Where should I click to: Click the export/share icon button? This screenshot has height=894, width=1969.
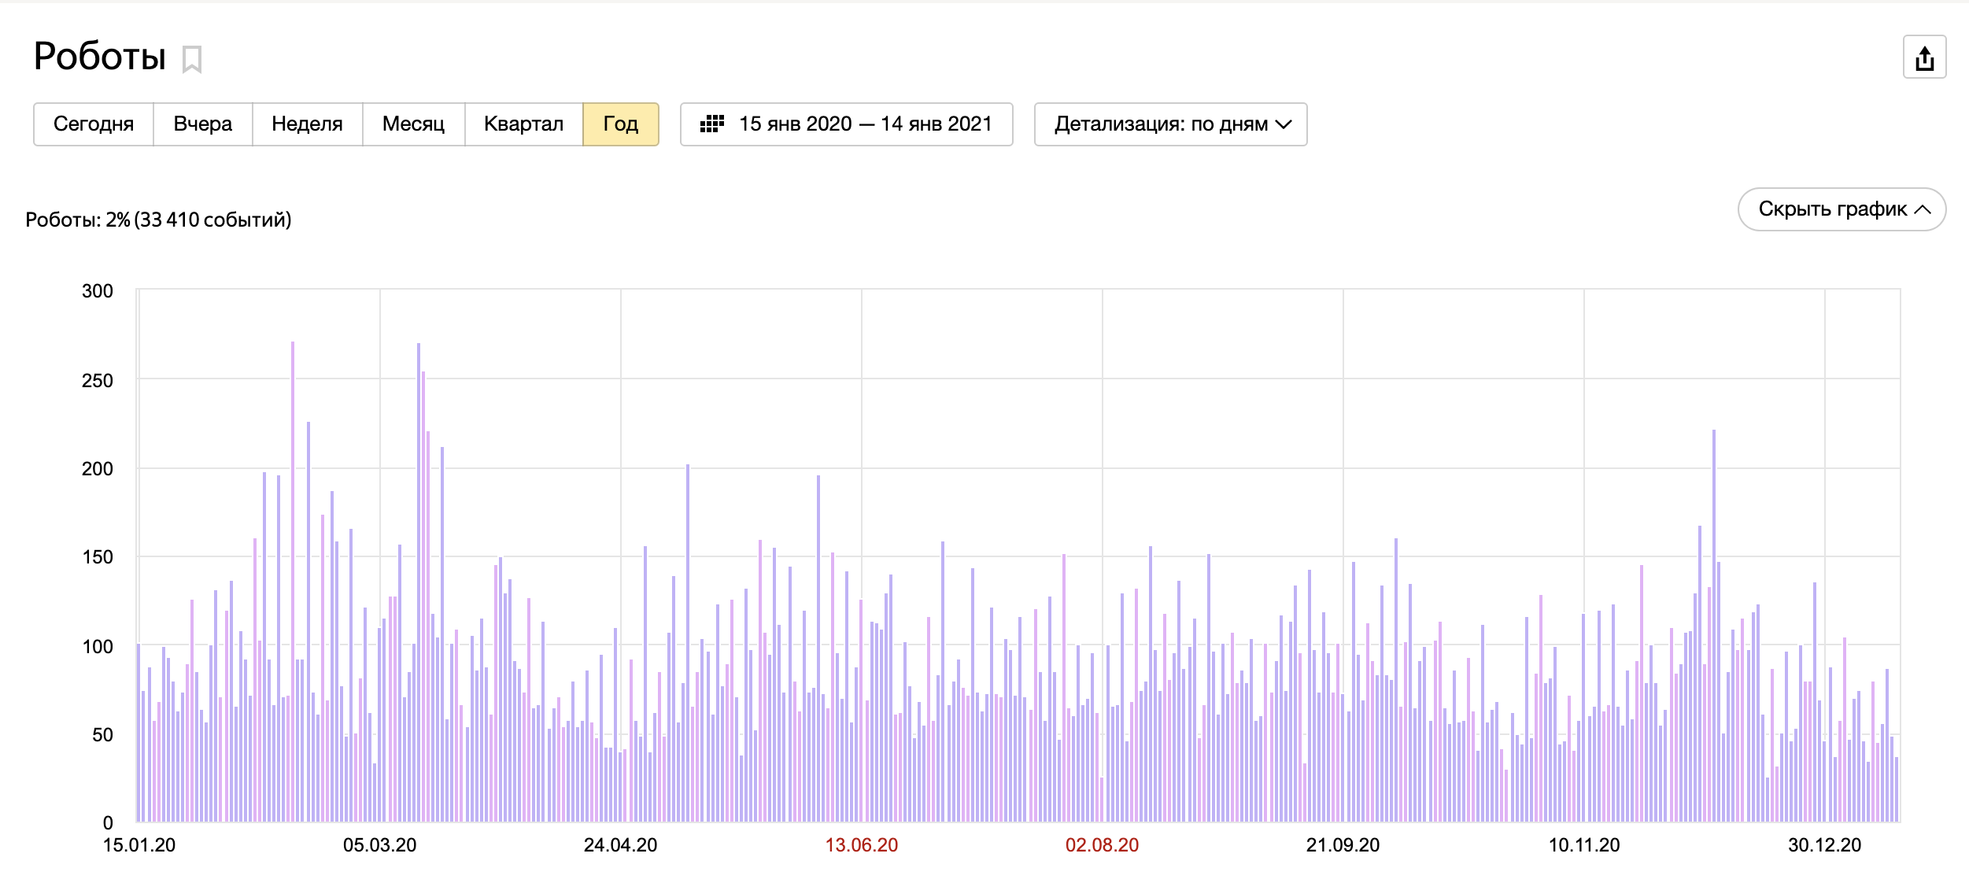[1924, 57]
